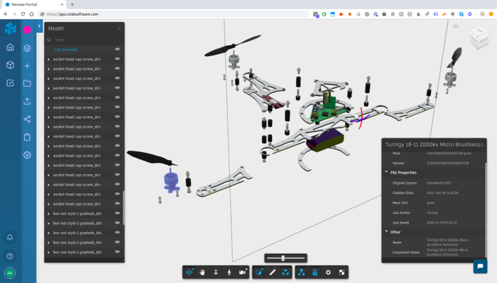Open the layers stack icon in sidebar

[27, 48]
